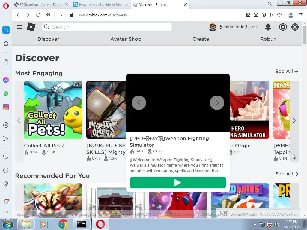The image size is (307, 230).
Task: Open Command Prompt taskbar window
Action: coord(81,224)
